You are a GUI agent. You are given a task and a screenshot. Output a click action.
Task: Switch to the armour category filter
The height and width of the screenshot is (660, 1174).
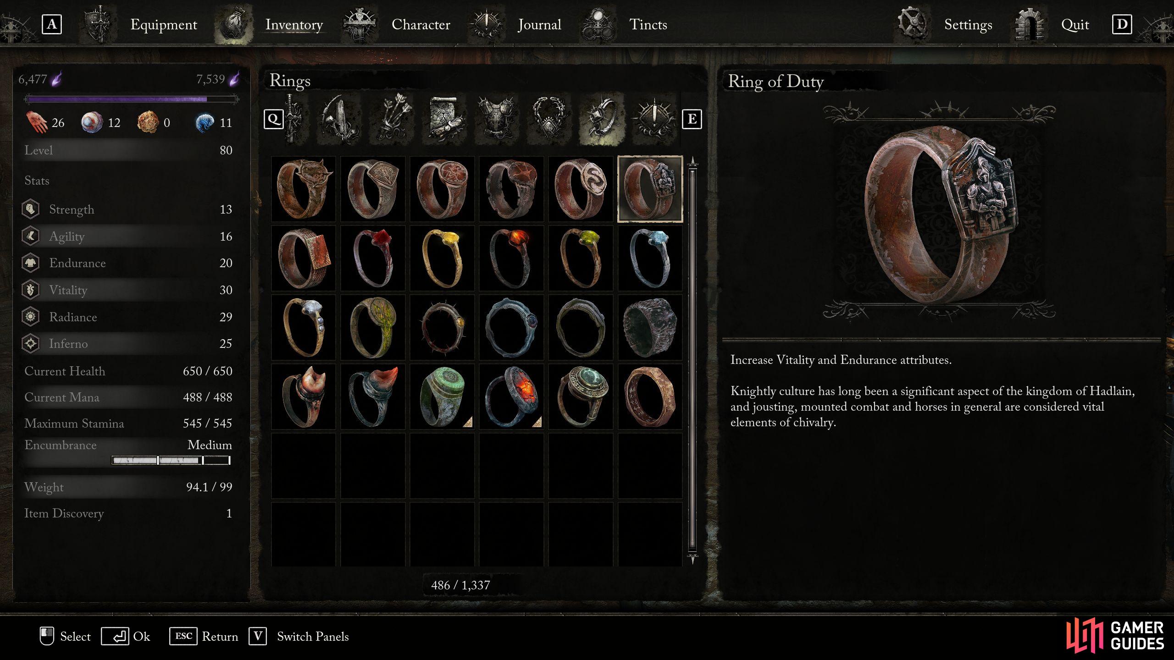[497, 118]
